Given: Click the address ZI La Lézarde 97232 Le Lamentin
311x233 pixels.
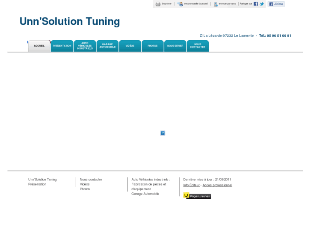Looking at the screenshot, I should pyautogui.click(x=227, y=35).
